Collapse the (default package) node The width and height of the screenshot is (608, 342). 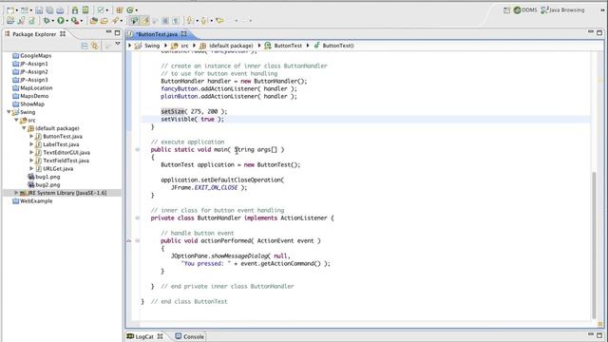(x=25, y=128)
